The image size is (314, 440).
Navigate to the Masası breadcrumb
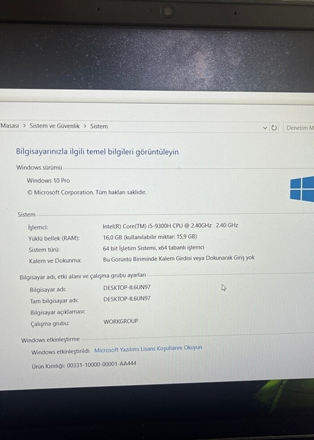tap(9, 126)
